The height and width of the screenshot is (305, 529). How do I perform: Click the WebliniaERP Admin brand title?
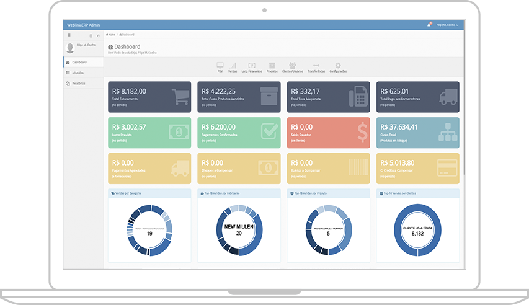82,25
